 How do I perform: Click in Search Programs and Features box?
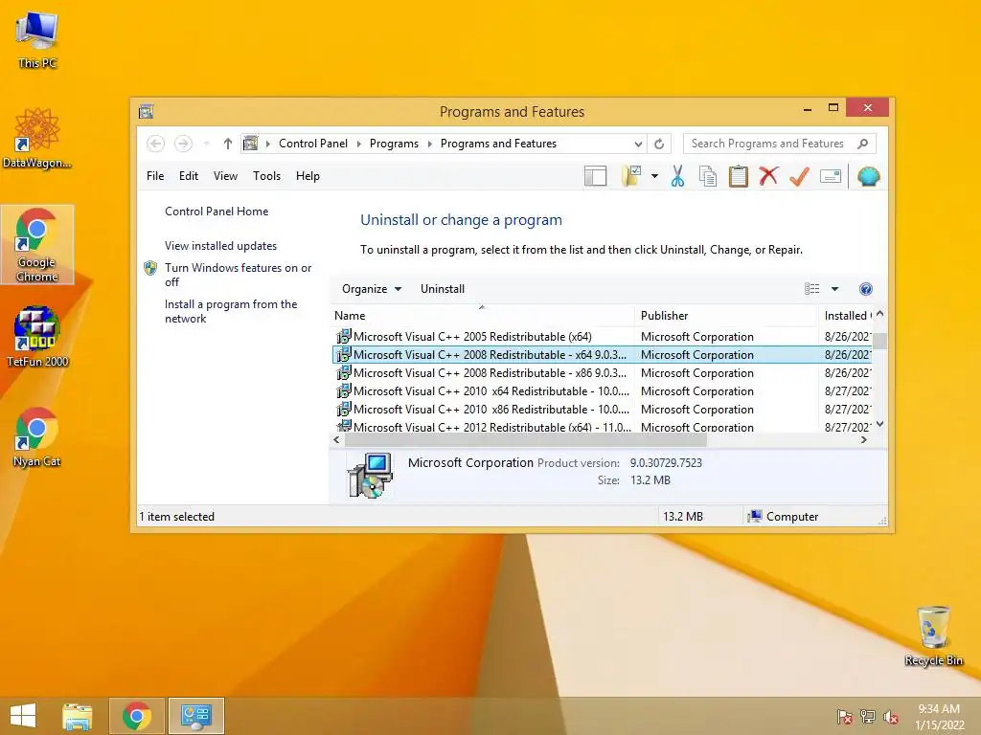tap(779, 144)
